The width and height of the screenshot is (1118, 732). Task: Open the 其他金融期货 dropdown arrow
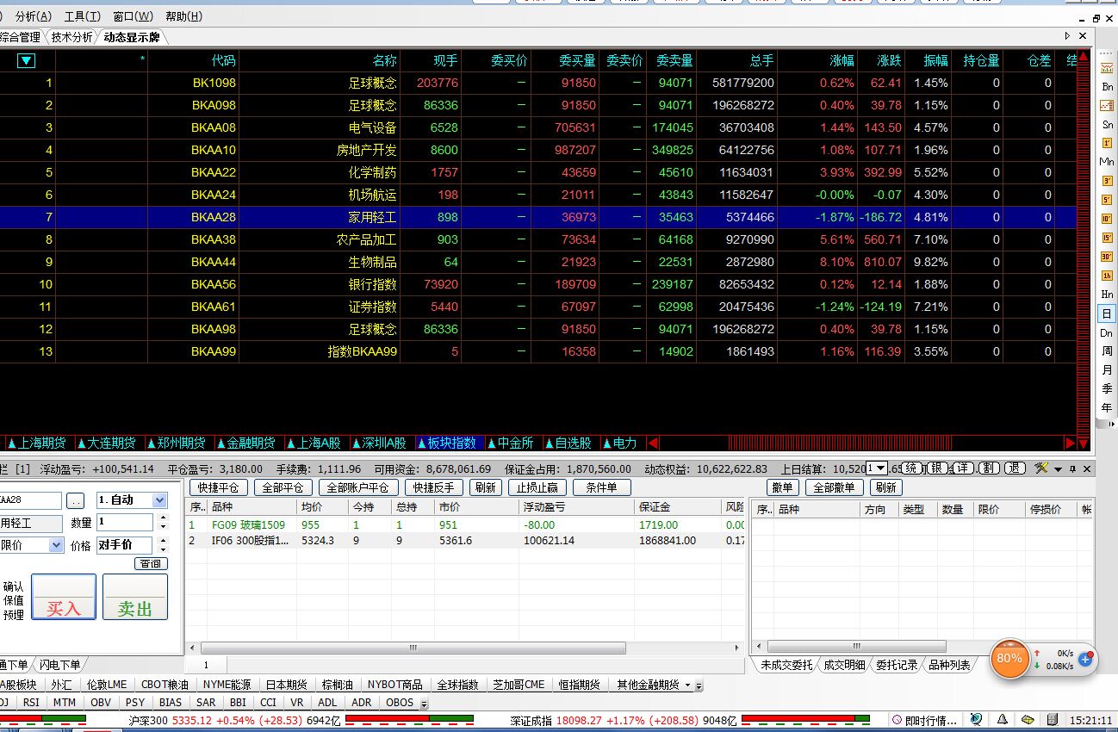[687, 685]
